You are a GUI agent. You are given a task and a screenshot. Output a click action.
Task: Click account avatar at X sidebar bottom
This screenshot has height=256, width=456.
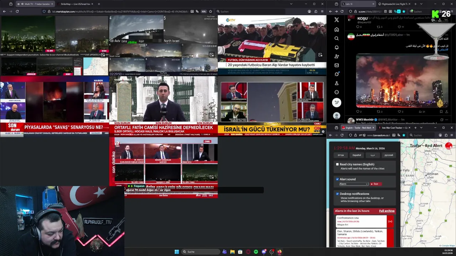point(337,116)
